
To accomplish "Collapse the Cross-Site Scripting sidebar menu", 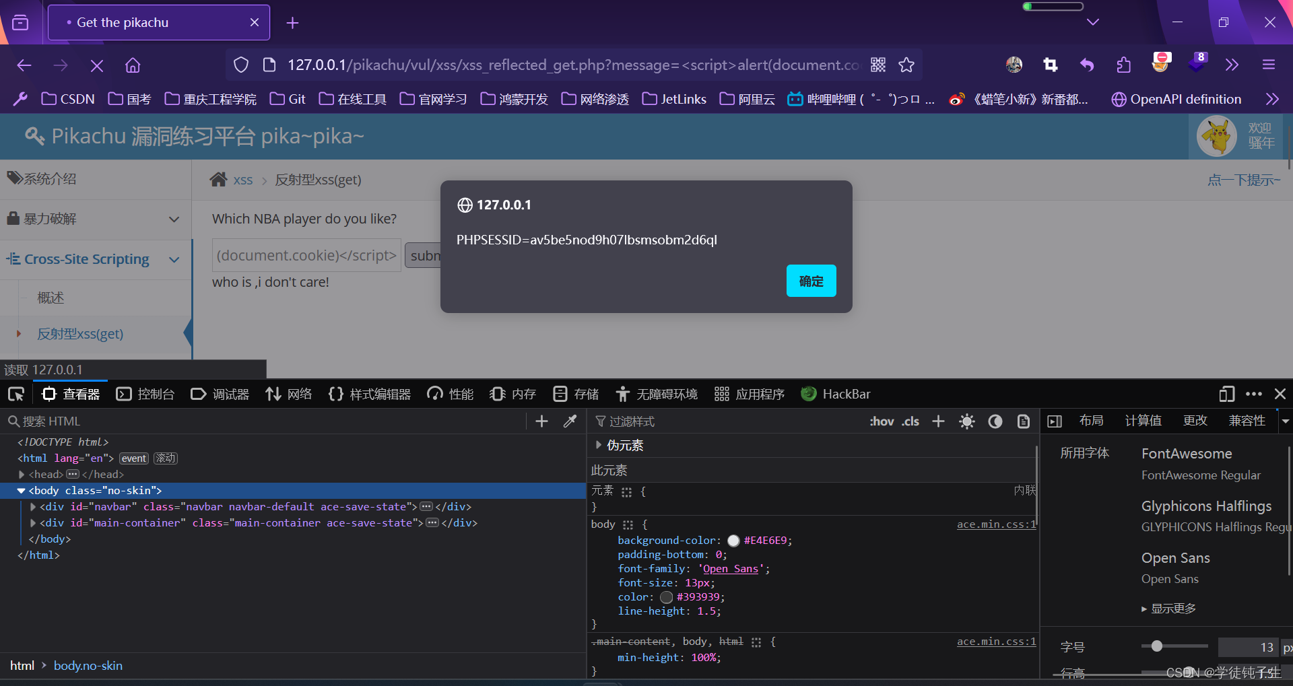I will click(x=96, y=260).
